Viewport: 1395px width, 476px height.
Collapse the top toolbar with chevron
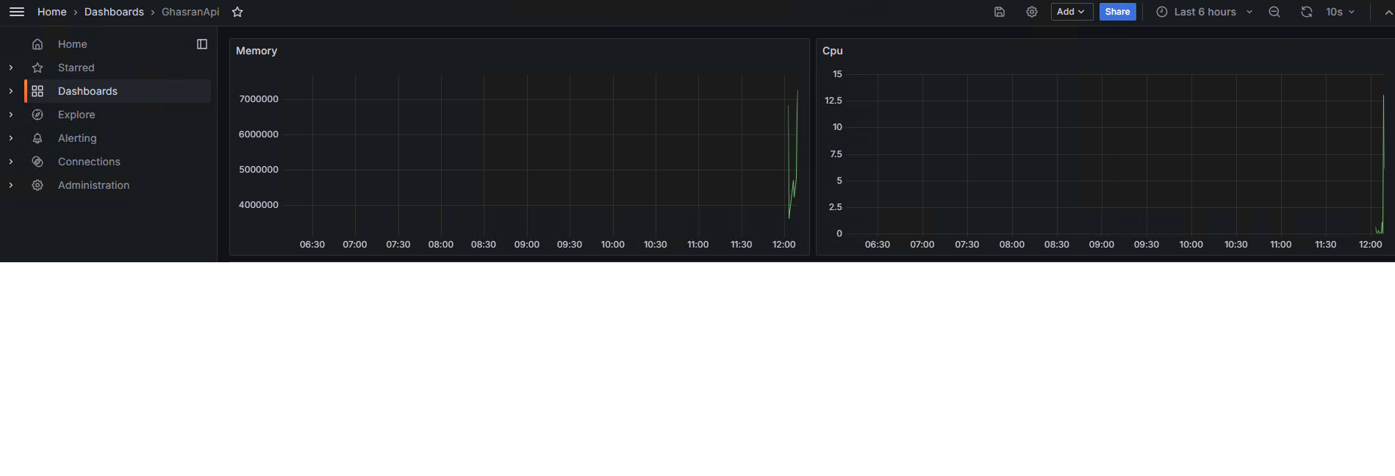coord(1388,12)
